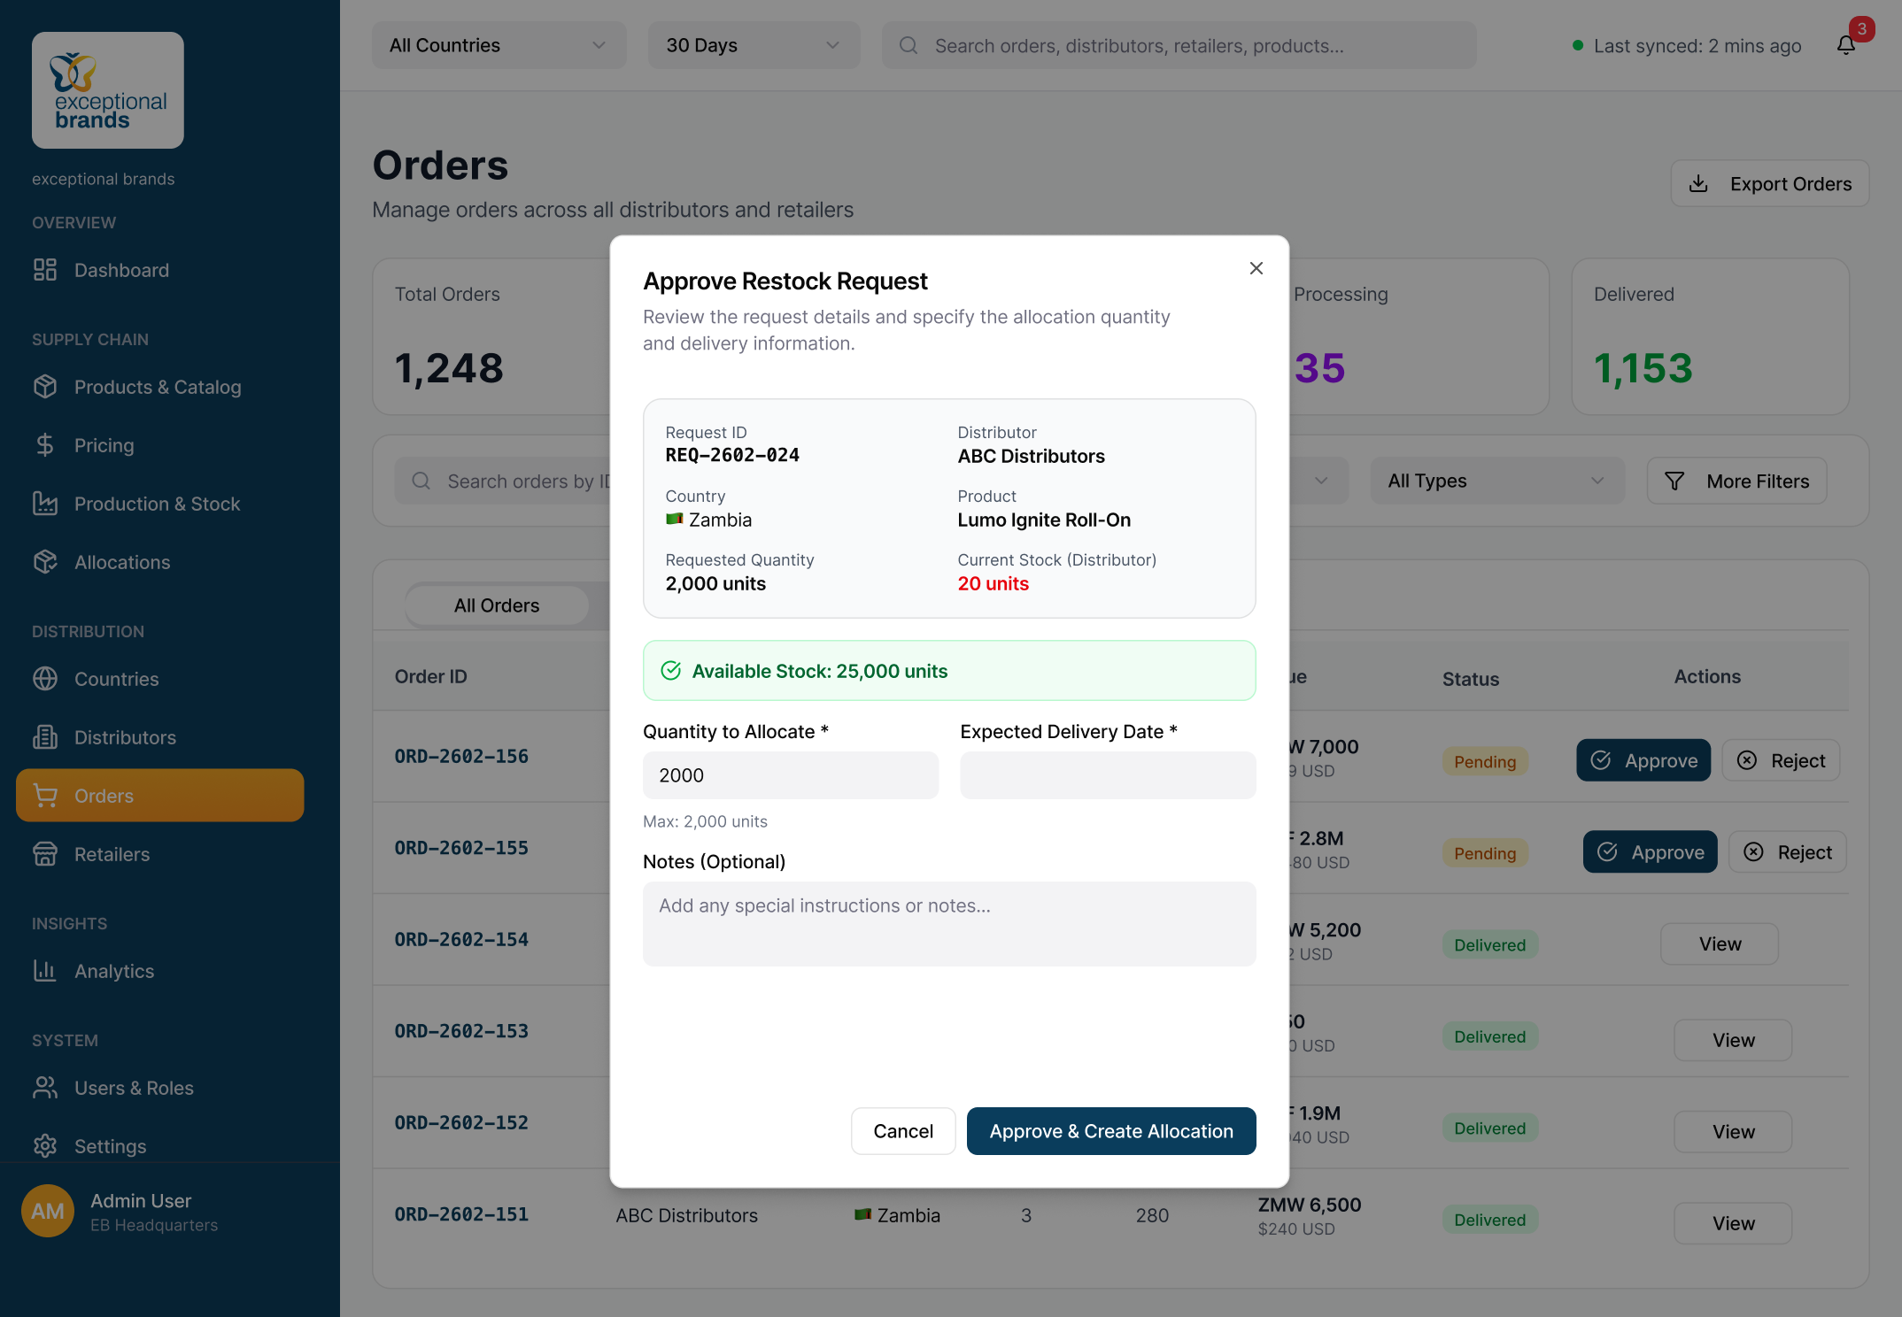This screenshot has width=1902, height=1317.
Task: Approve order ORD-2602-155
Action: 1650,851
